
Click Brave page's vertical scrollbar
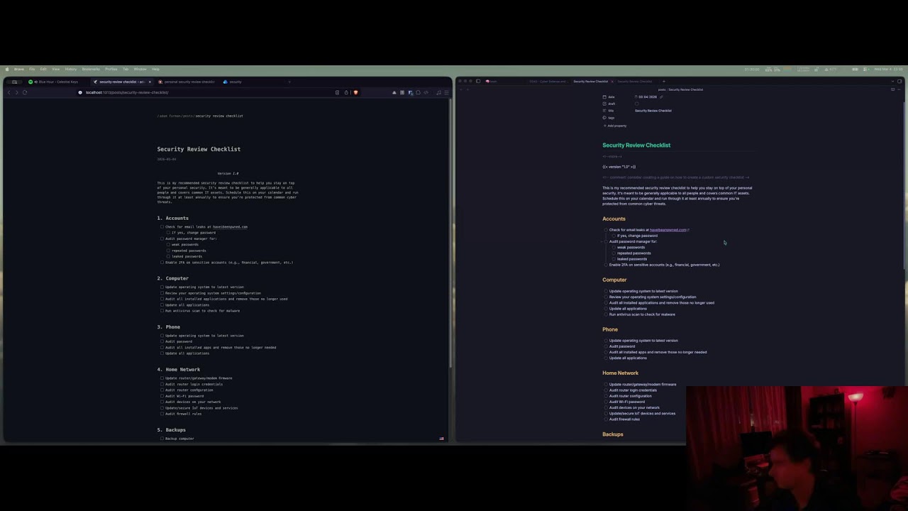450,234
